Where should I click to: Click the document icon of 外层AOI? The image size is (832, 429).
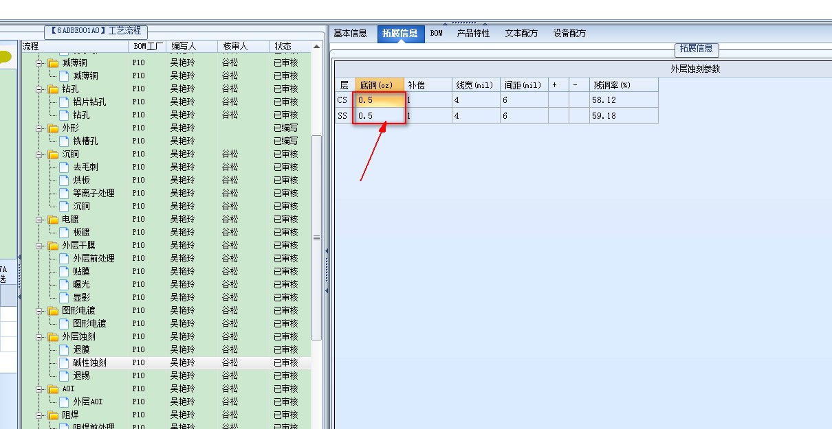pyautogui.click(x=65, y=402)
